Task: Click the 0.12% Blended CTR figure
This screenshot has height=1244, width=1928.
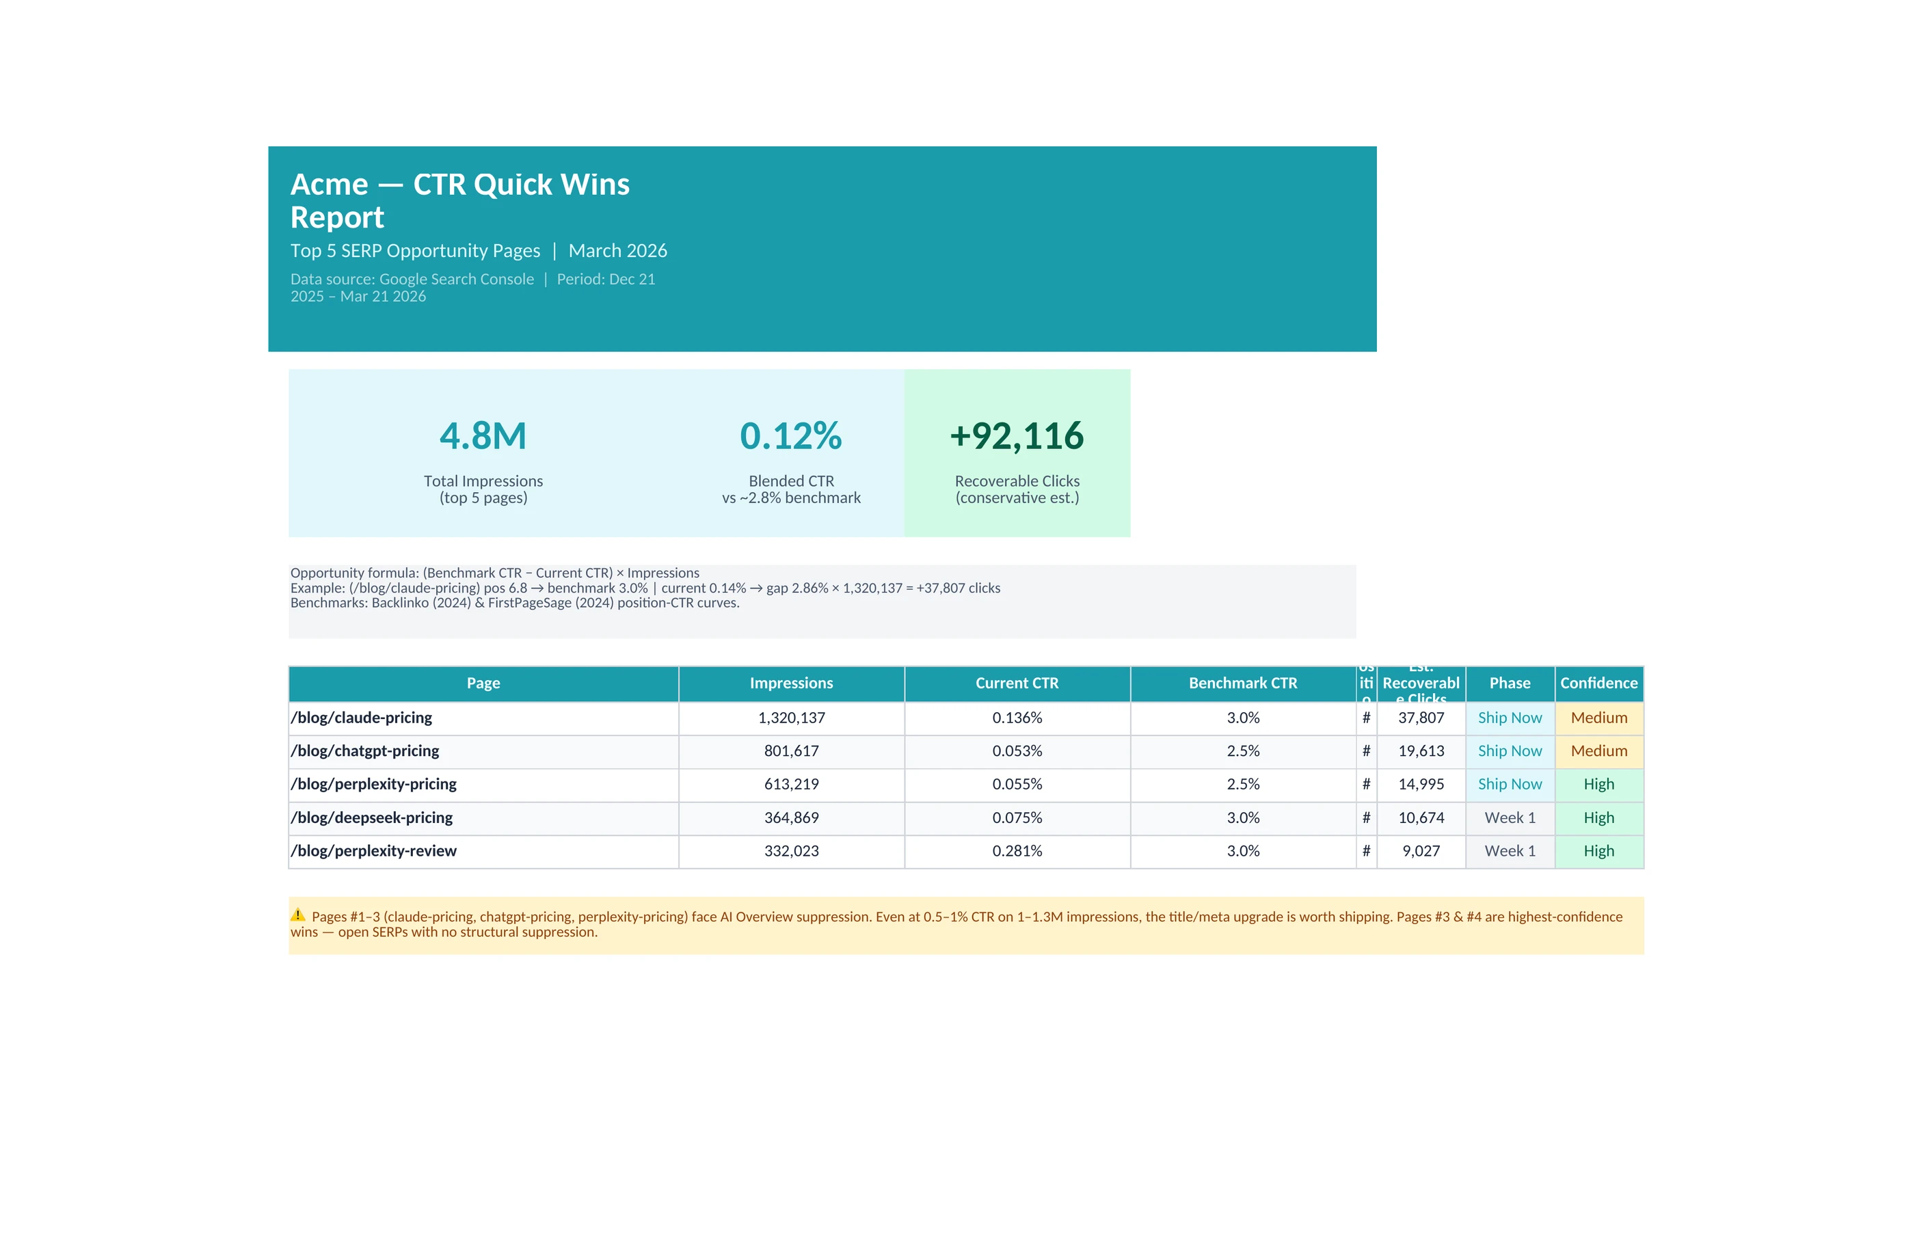Action: (x=790, y=436)
